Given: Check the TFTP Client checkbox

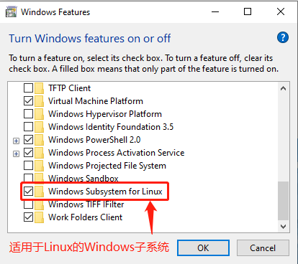Looking at the screenshot, I should tap(28, 88).
